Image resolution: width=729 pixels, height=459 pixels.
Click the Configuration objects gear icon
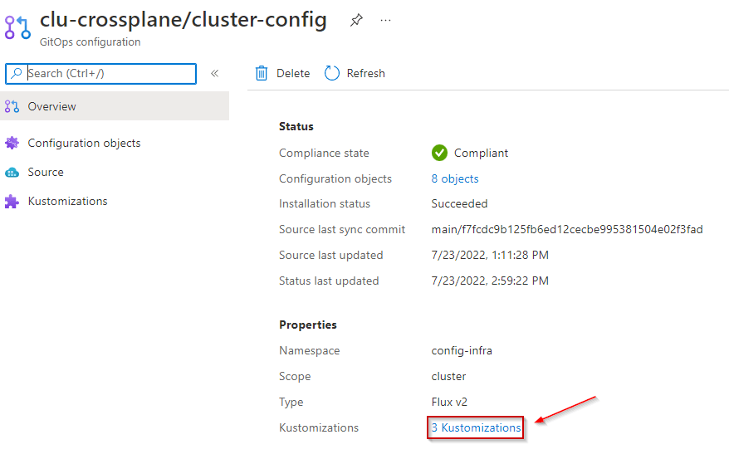(x=12, y=143)
